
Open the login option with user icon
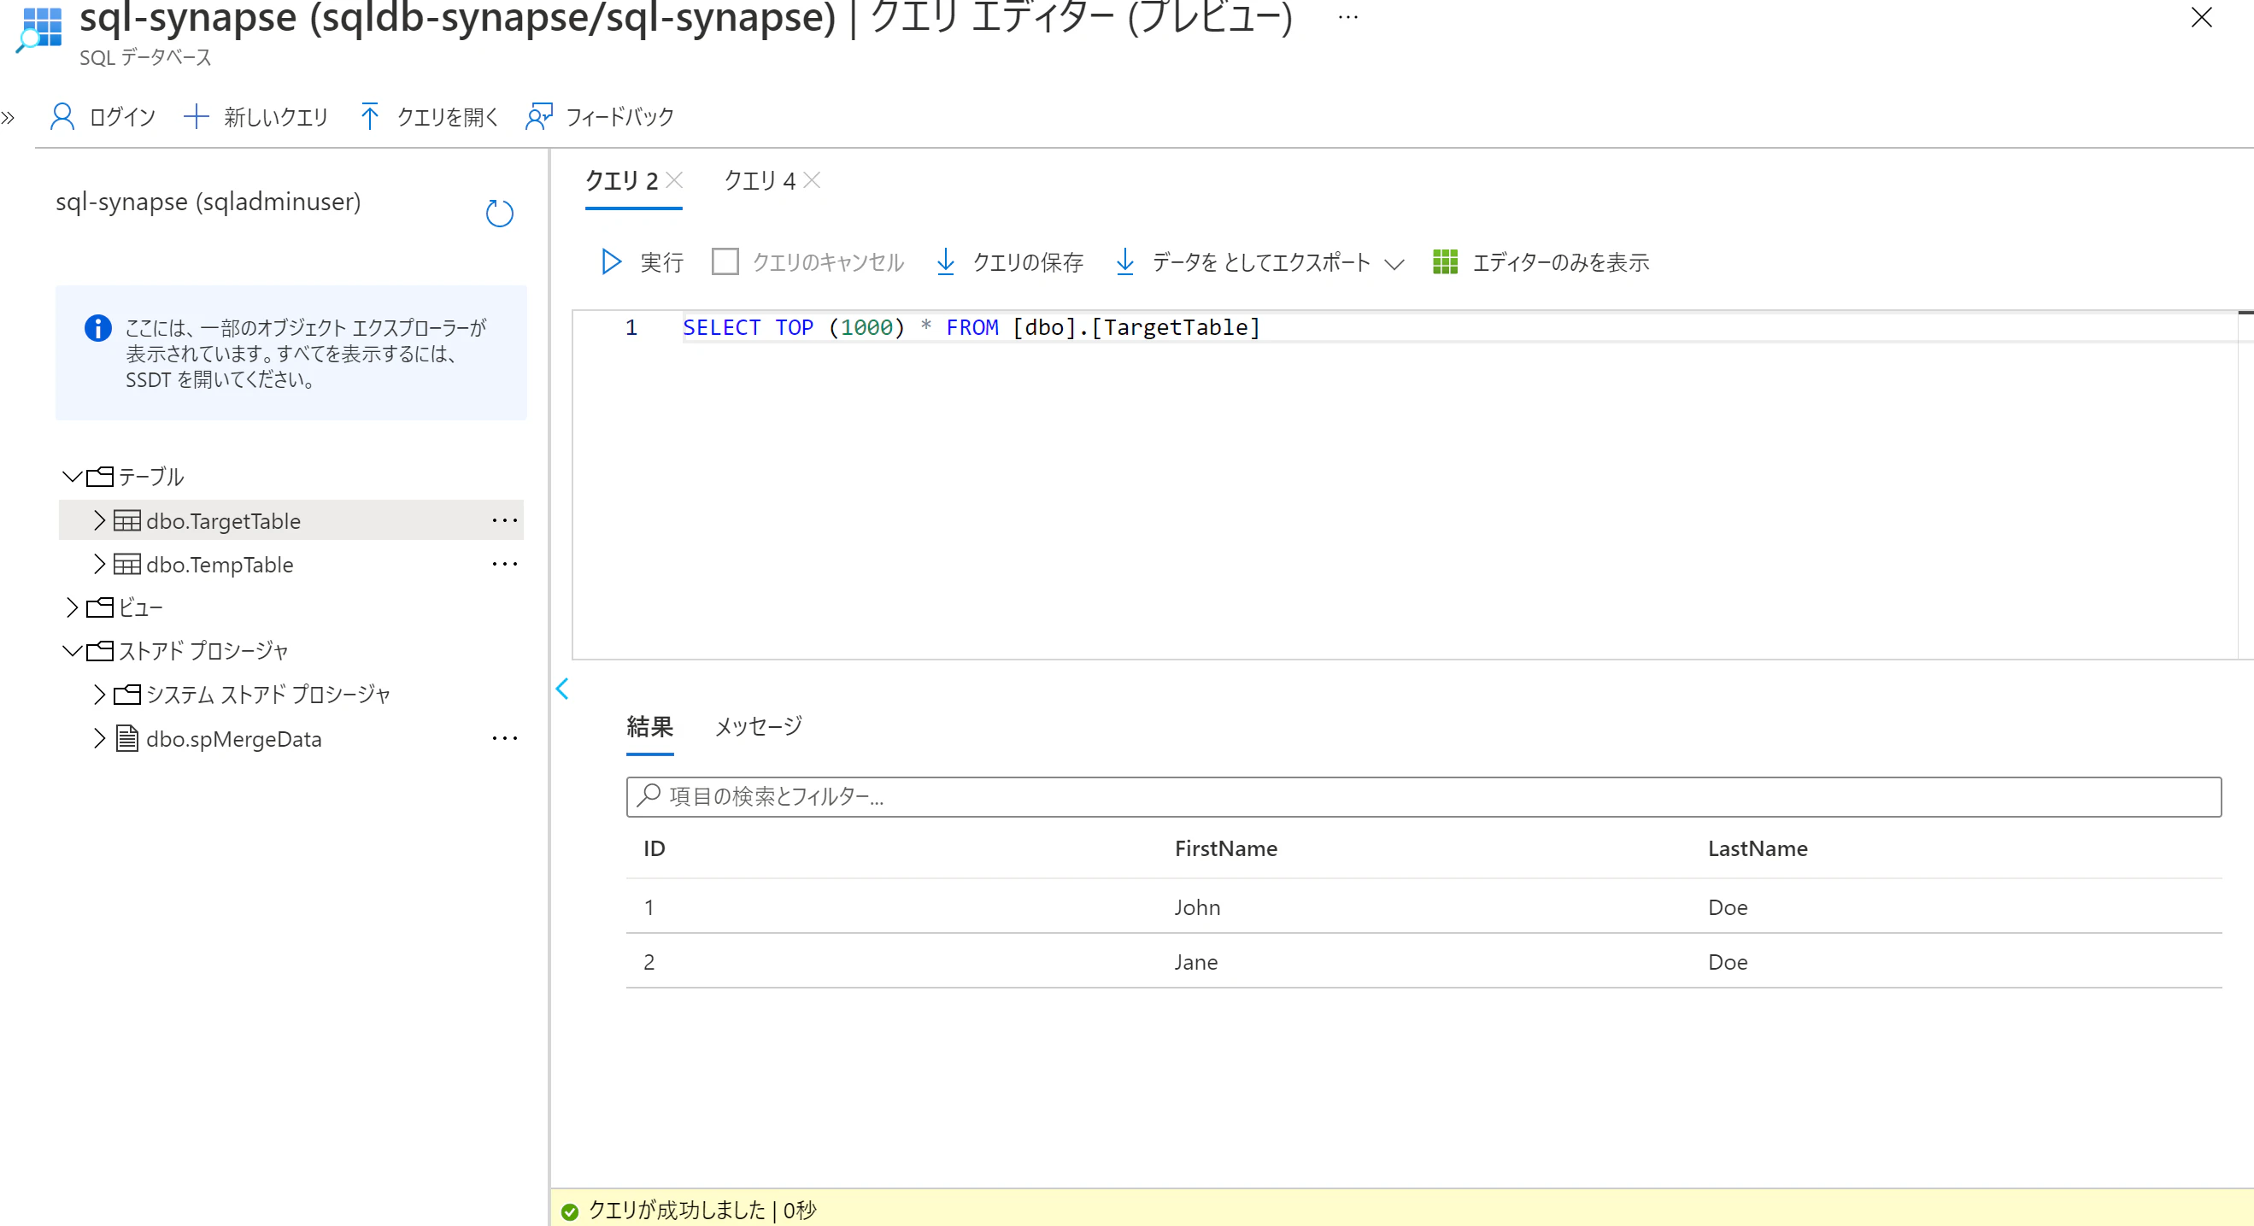[62, 116]
